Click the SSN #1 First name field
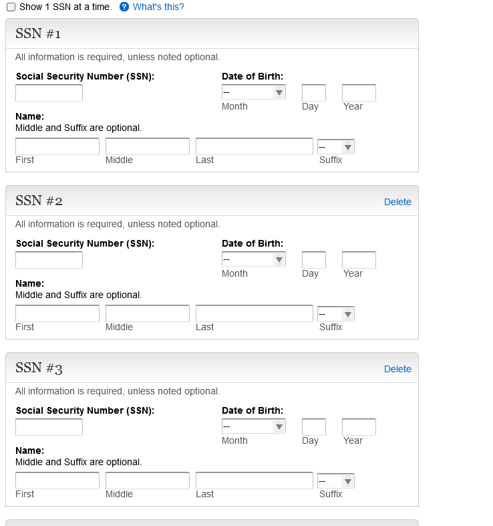This screenshot has height=526, width=493. tap(57, 146)
